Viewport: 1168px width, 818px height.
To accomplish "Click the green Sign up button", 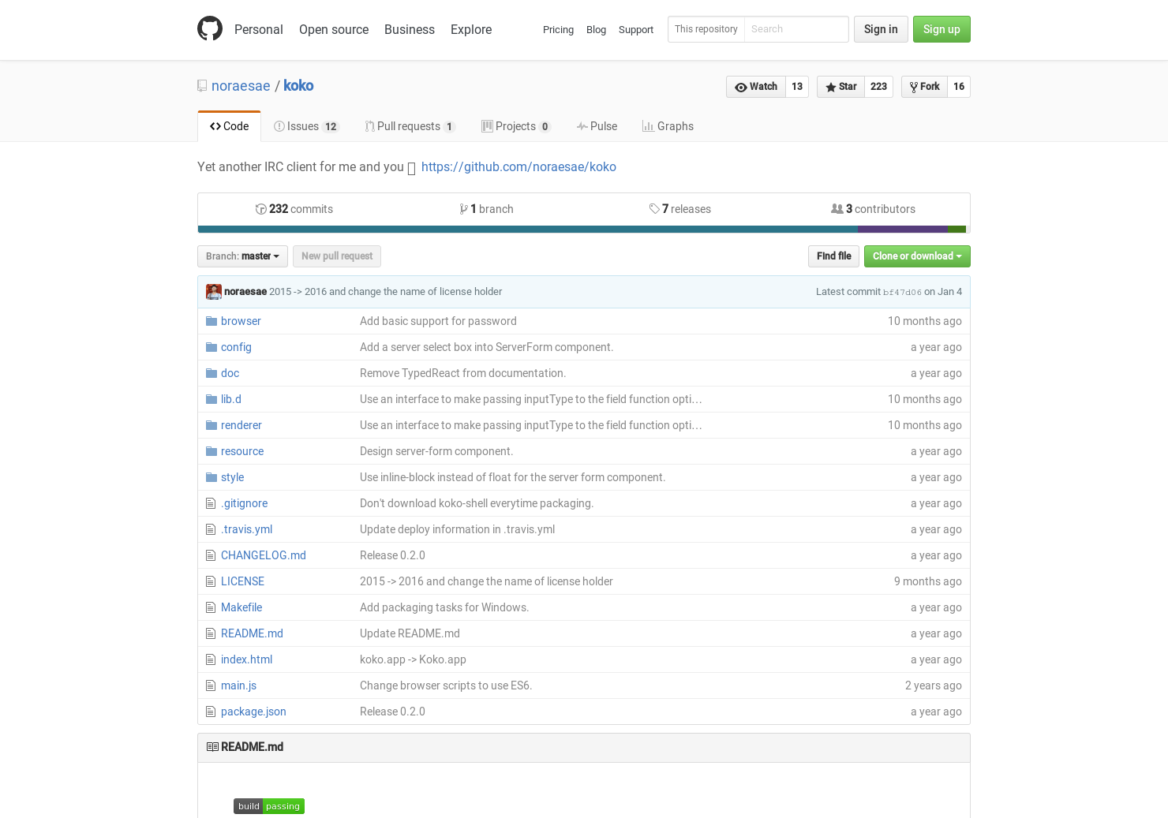I will (942, 29).
